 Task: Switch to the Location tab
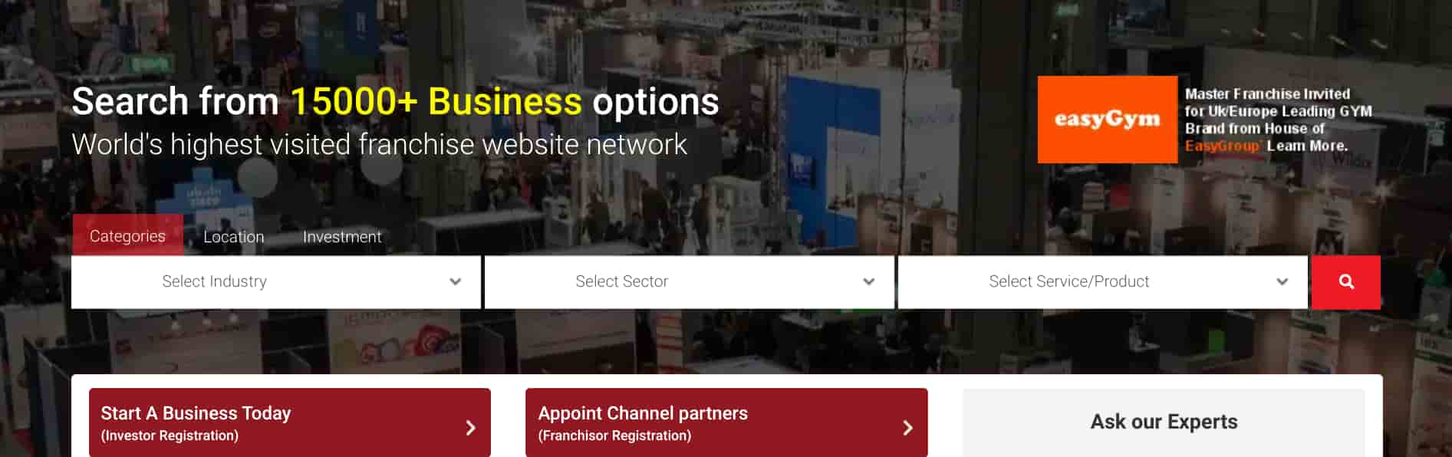pos(234,237)
